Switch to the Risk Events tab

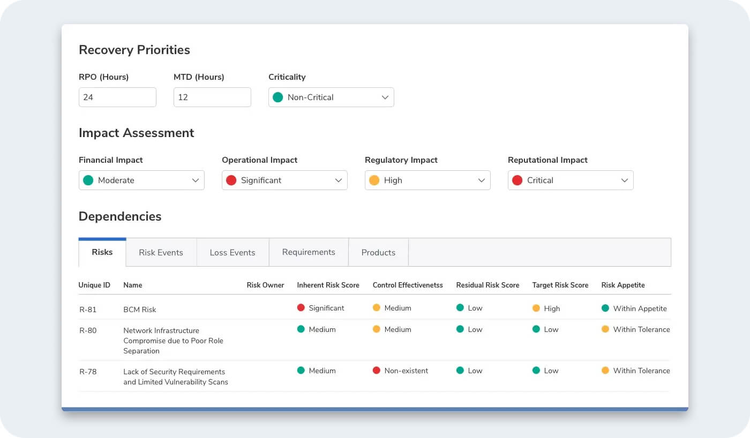[x=161, y=252]
